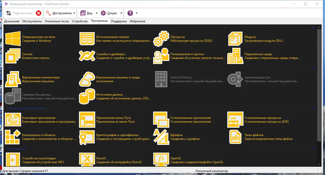Image resolution: width=325 pixels, height=175 pixels.
Task: Click the vertical scrollbar down arrow
Action: click(x=319, y=164)
